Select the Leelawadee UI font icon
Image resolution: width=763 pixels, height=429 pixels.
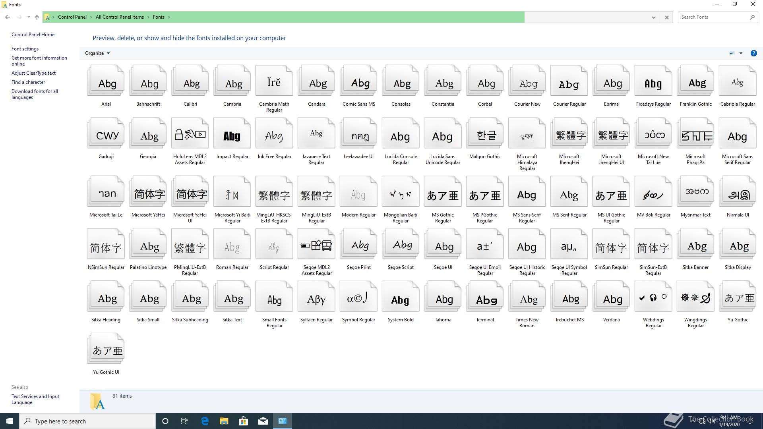click(359, 134)
